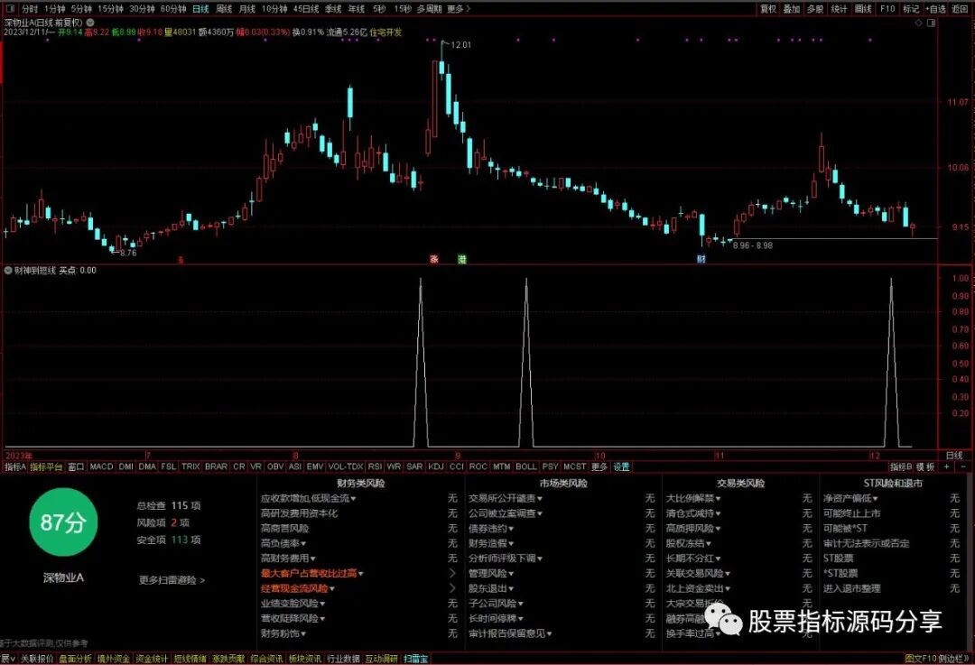Open indicator 设置 settings
Image resolution: width=975 pixels, height=665 pixels.
621,466
